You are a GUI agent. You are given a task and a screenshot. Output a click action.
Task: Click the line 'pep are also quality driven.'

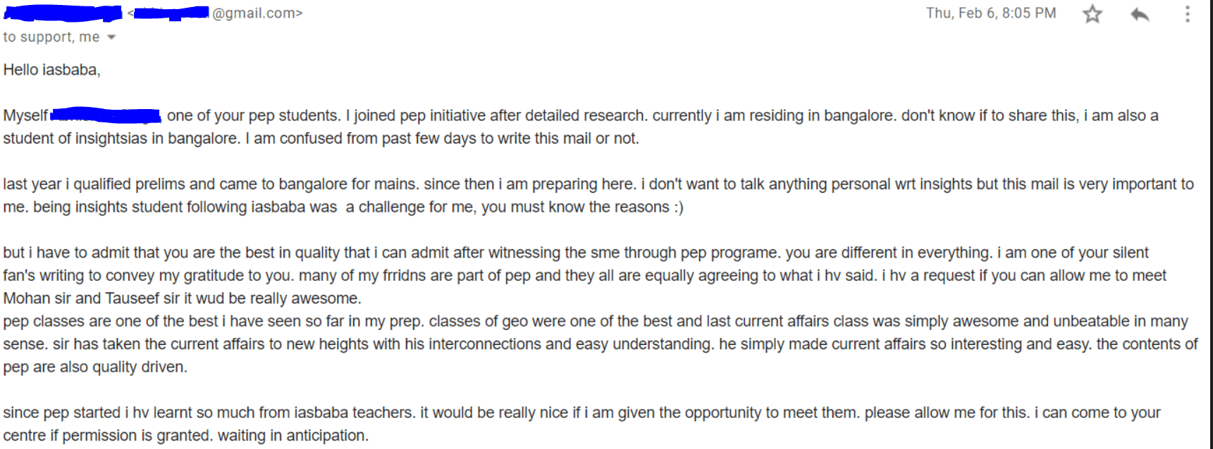(x=95, y=367)
